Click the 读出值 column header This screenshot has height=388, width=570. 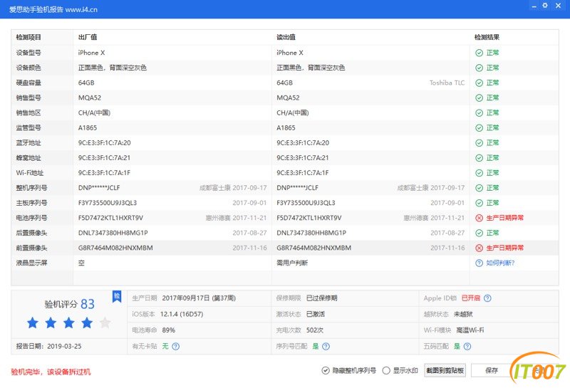click(286, 38)
